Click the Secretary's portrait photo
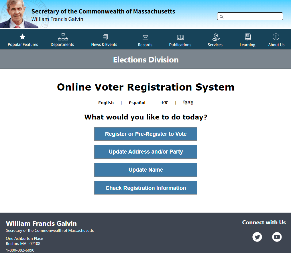291x253 pixels. 17,14
